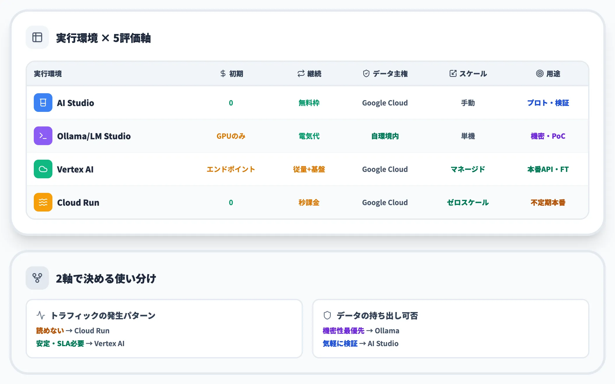Click the Ollama/LM Studio row name

click(94, 136)
